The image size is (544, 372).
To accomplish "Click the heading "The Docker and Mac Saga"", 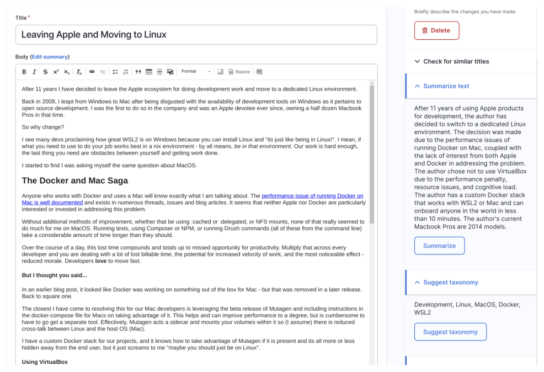I will click(75, 180).
